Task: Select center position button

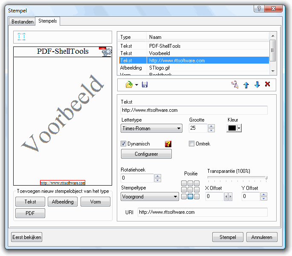Action: tap(190, 190)
